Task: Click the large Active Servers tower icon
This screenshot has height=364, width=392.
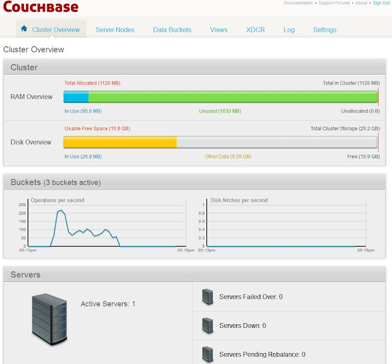Action: click(50, 319)
